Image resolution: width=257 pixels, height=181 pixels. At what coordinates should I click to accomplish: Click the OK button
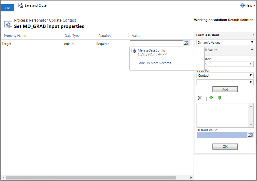click(x=225, y=147)
